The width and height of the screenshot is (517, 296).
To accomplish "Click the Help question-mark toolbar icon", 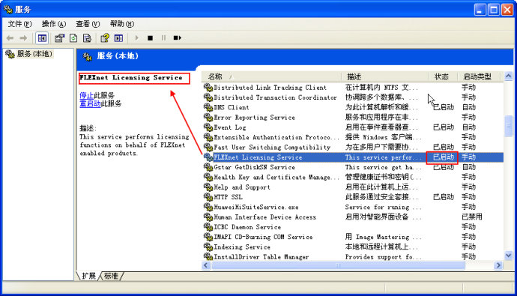I will click(x=105, y=38).
